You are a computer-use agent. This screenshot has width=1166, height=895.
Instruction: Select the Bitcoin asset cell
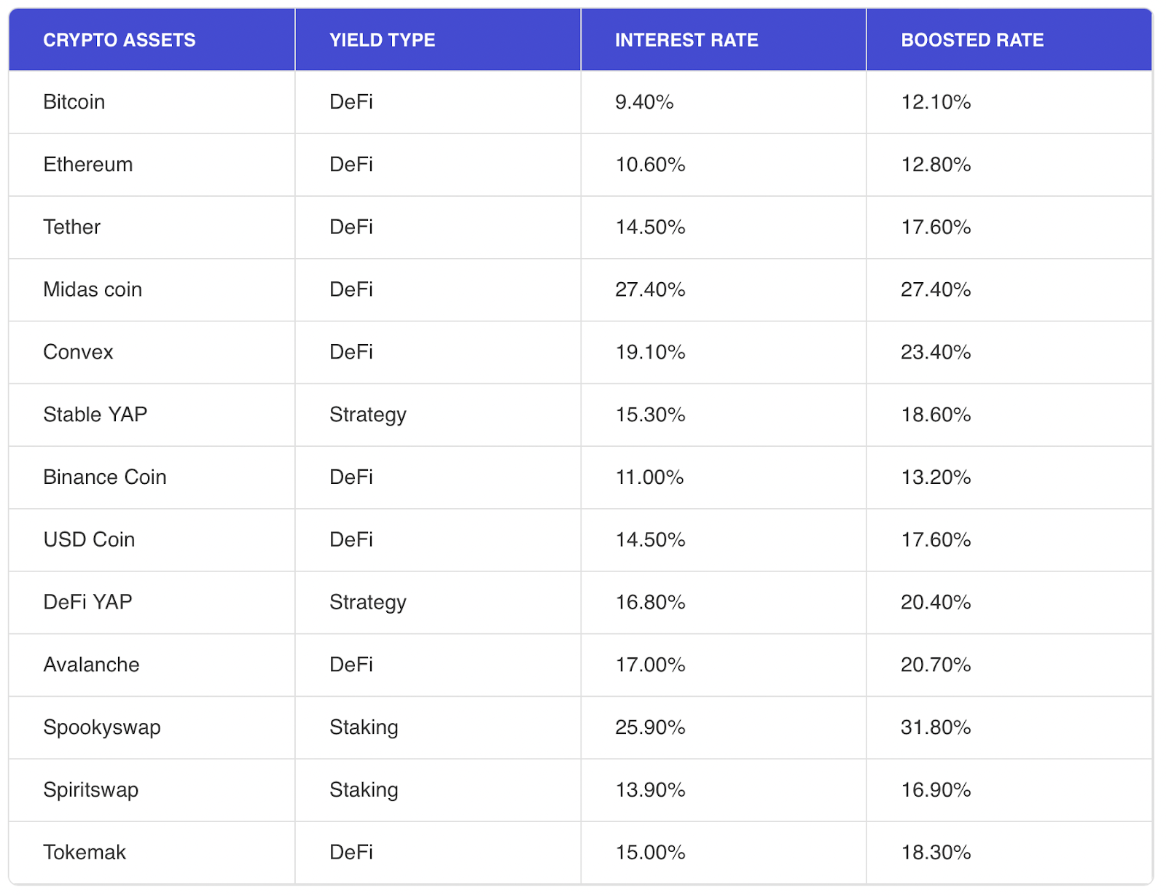point(74,102)
